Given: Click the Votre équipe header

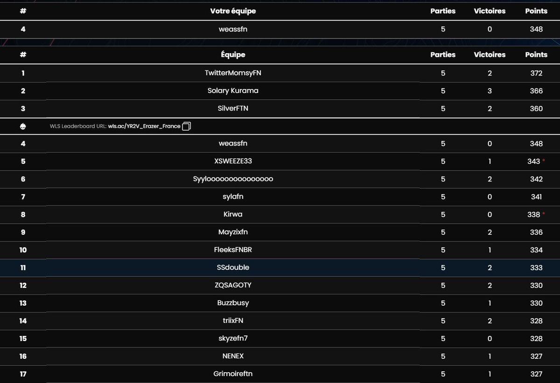Looking at the screenshot, I should [x=233, y=11].
